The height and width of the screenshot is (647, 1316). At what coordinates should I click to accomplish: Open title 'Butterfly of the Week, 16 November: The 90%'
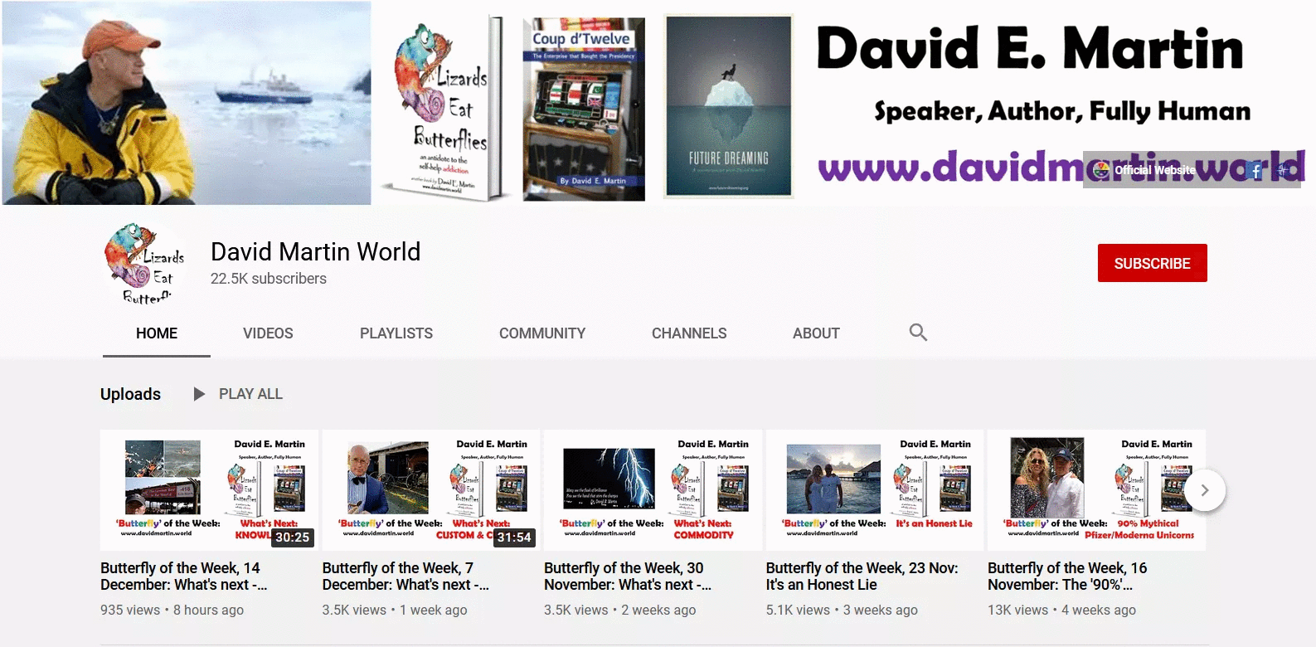point(1068,576)
